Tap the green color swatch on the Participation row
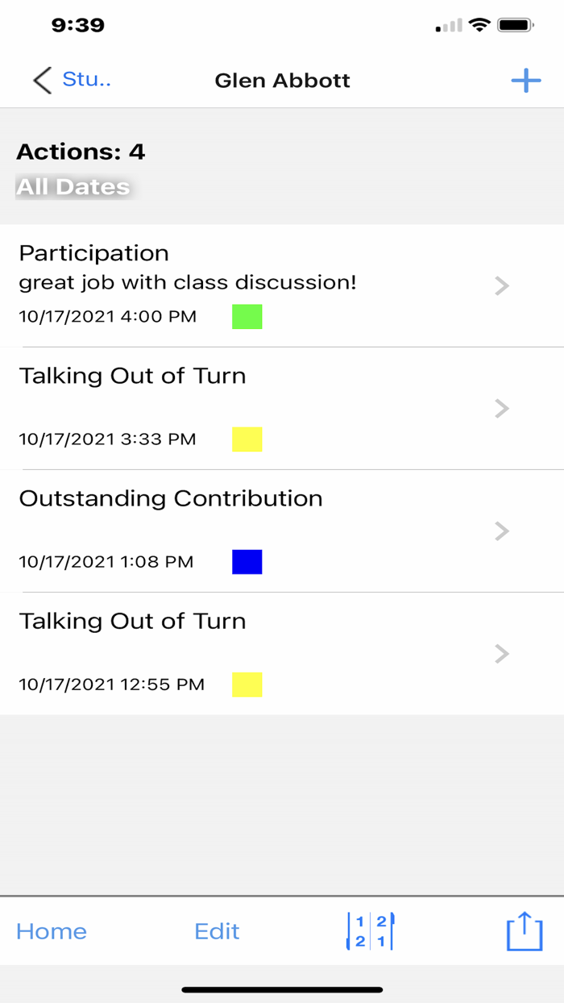This screenshot has height=1003, width=564. [247, 317]
